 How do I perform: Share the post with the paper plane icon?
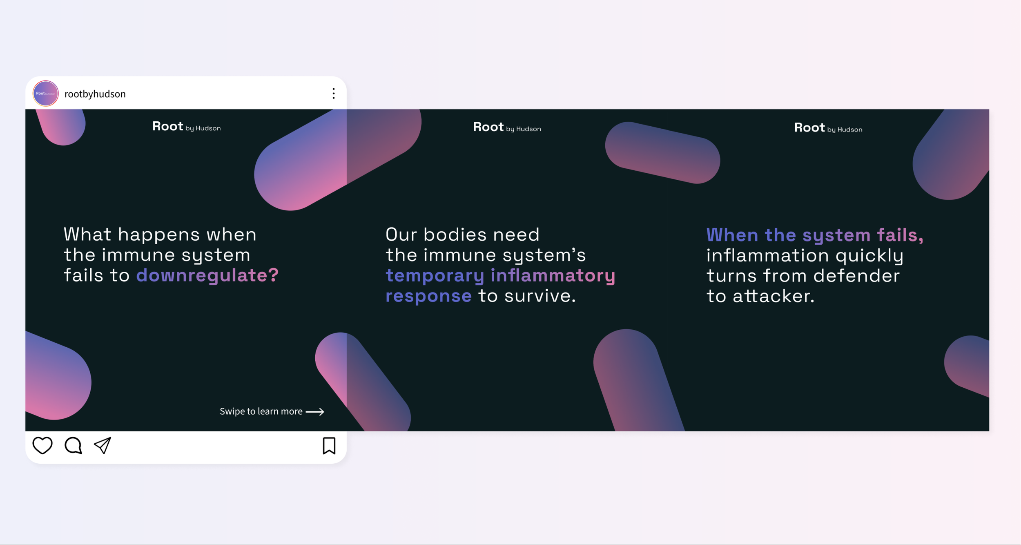click(103, 446)
